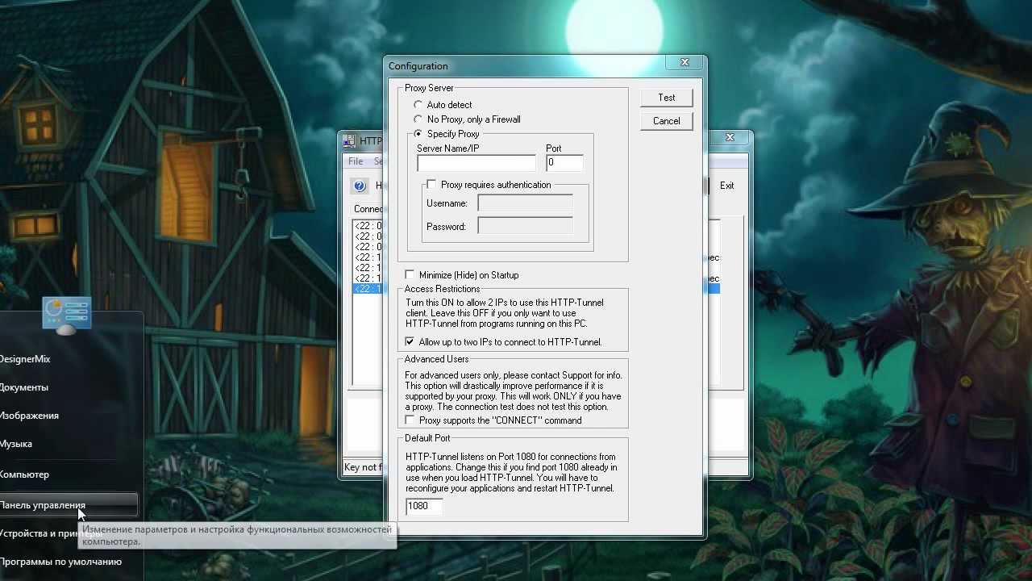Tick Minimize (Hide) on Startup

[x=410, y=275]
